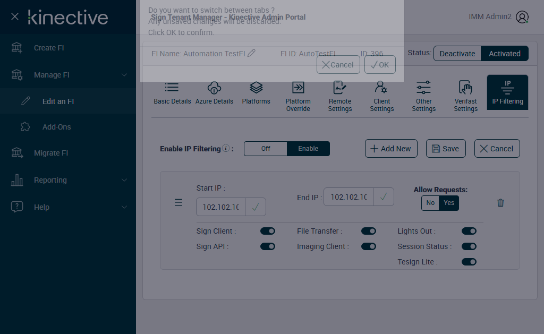
Task: Edit FI name with the pencil icon
Action: pyautogui.click(x=251, y=53)
